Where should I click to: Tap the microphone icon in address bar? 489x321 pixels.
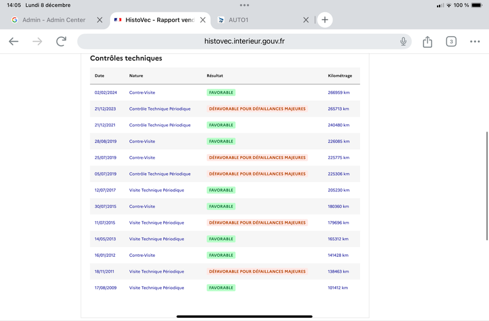click(x=403, y=41)
